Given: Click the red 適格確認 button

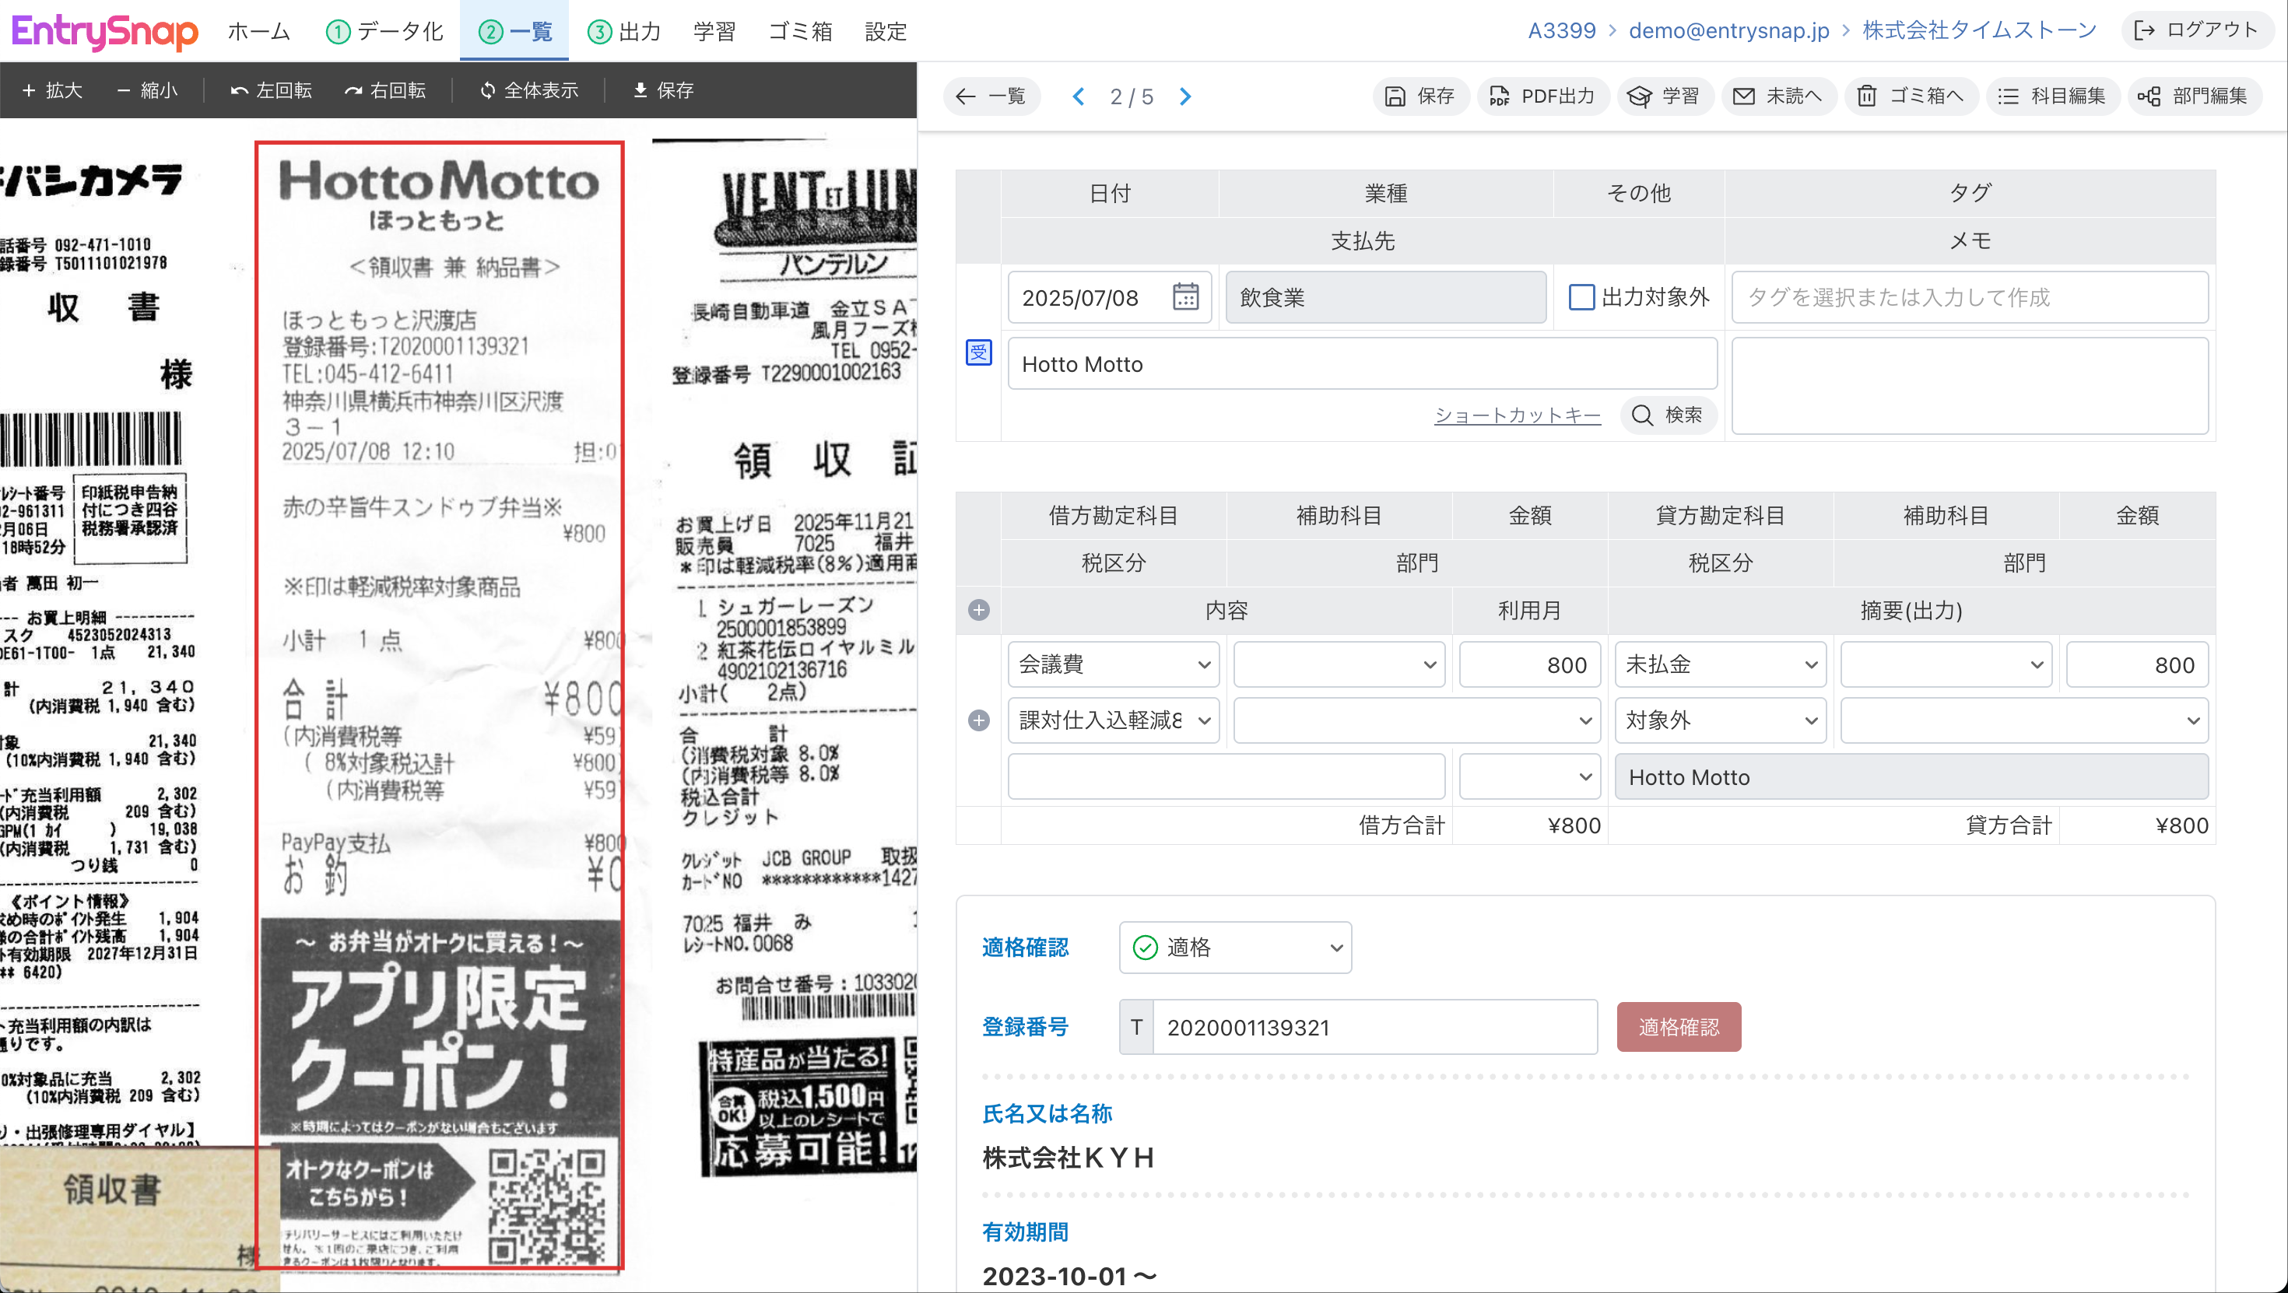Looking at the screenshot, I should [1679, 1028].
